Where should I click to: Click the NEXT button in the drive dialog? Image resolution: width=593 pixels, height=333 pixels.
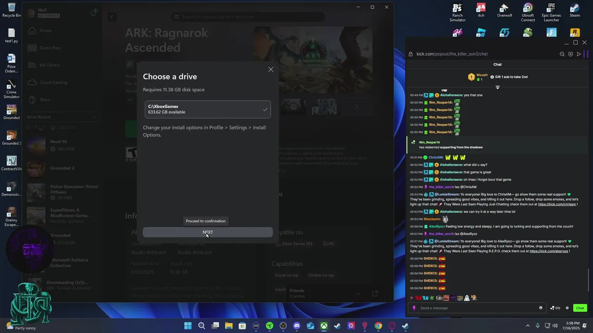[x=208, y=232]
